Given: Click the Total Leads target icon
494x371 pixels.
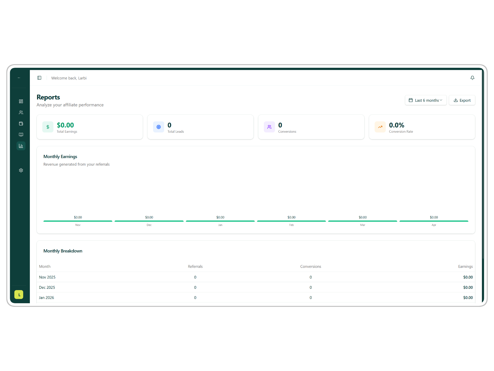Looking at the screenshot, I should (158, 127).
